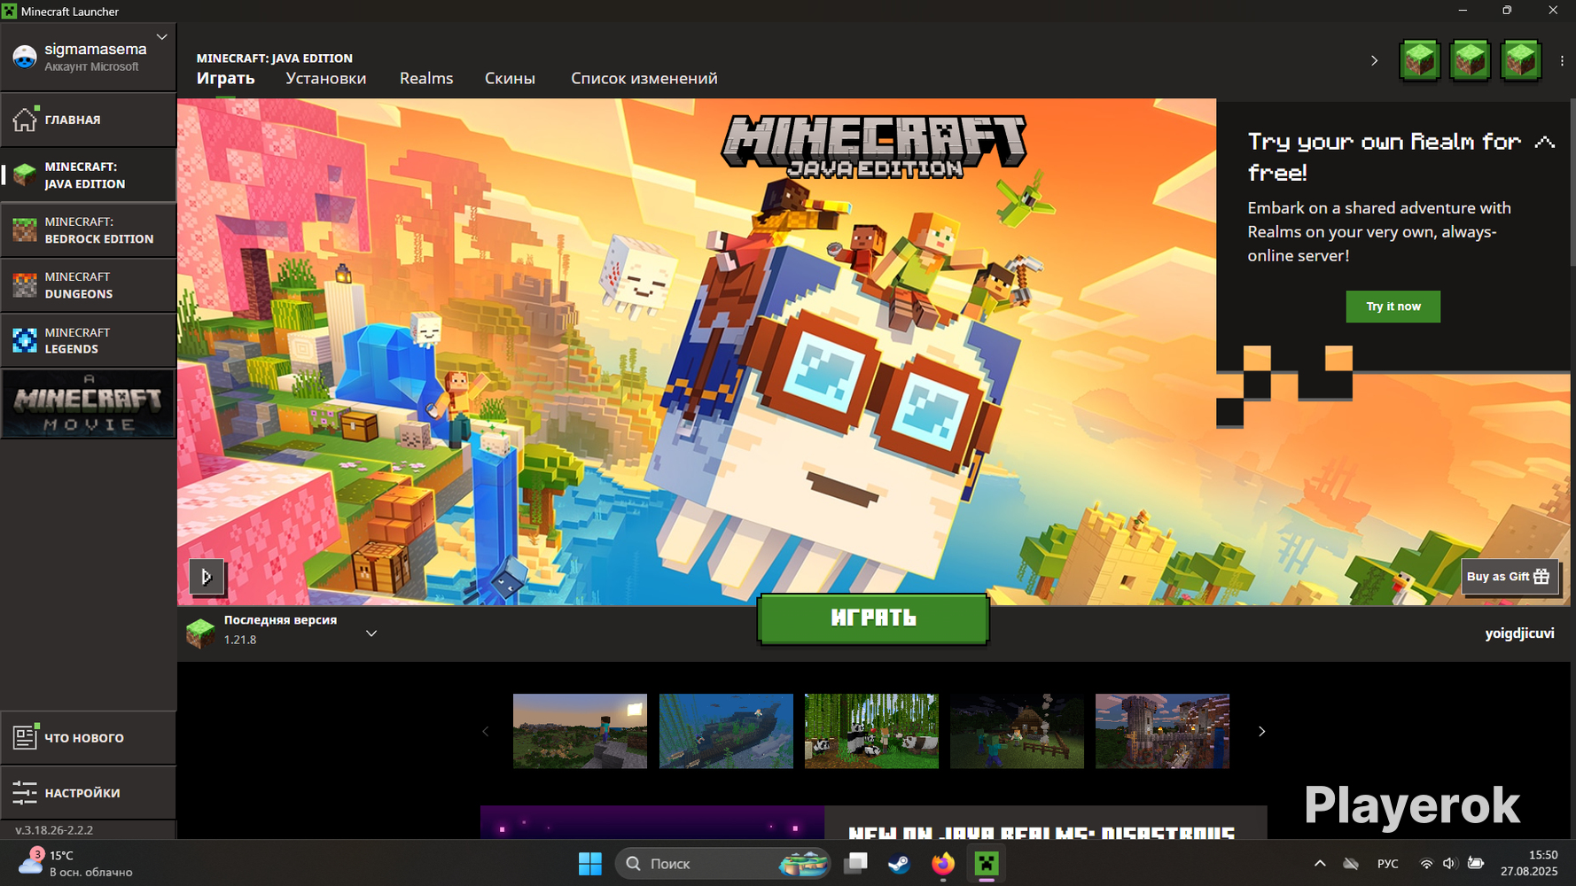Click the Try it now button
The width and height of the screenshot is (1576, 886).
pos(1393,307)
